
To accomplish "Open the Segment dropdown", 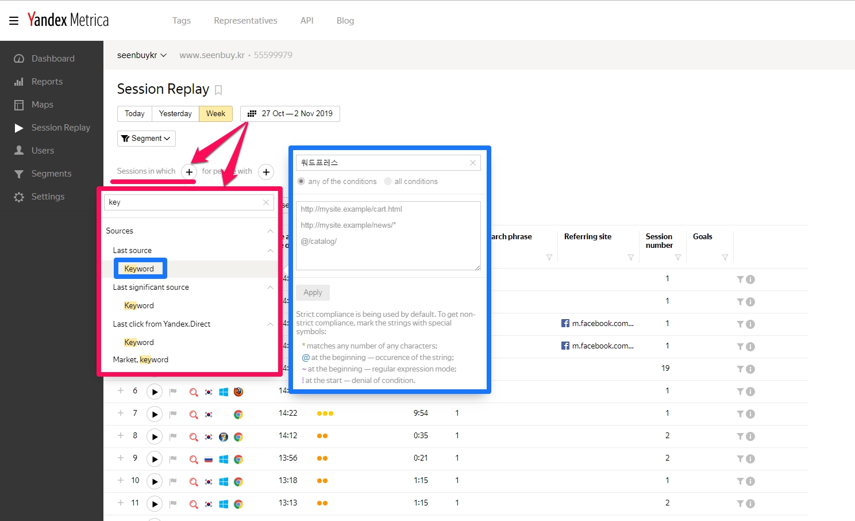I will pos(147,139).
